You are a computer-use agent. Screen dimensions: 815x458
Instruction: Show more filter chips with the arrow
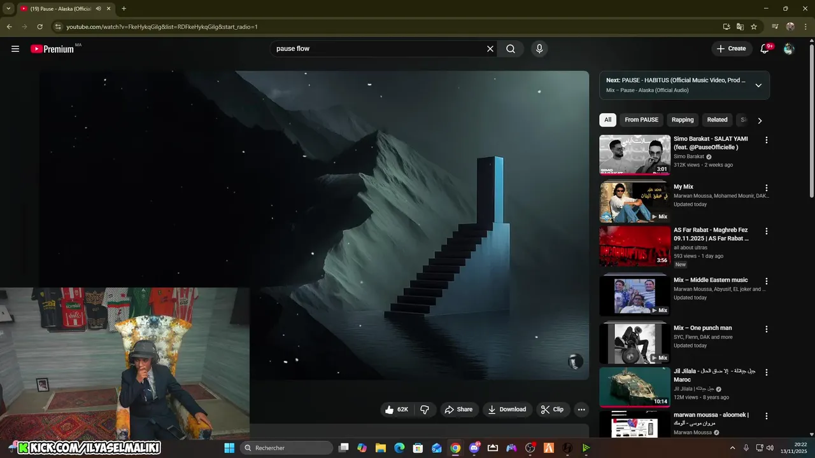pos(760,120)
